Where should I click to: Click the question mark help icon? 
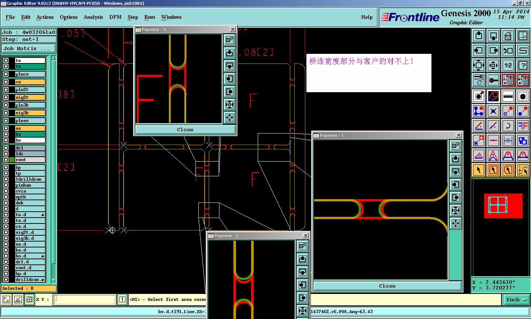tap(523, 65)
